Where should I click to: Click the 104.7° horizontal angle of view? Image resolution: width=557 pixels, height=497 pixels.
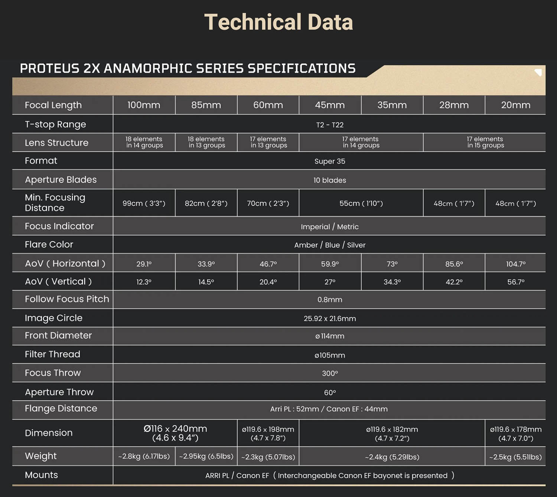click(515, 264)
